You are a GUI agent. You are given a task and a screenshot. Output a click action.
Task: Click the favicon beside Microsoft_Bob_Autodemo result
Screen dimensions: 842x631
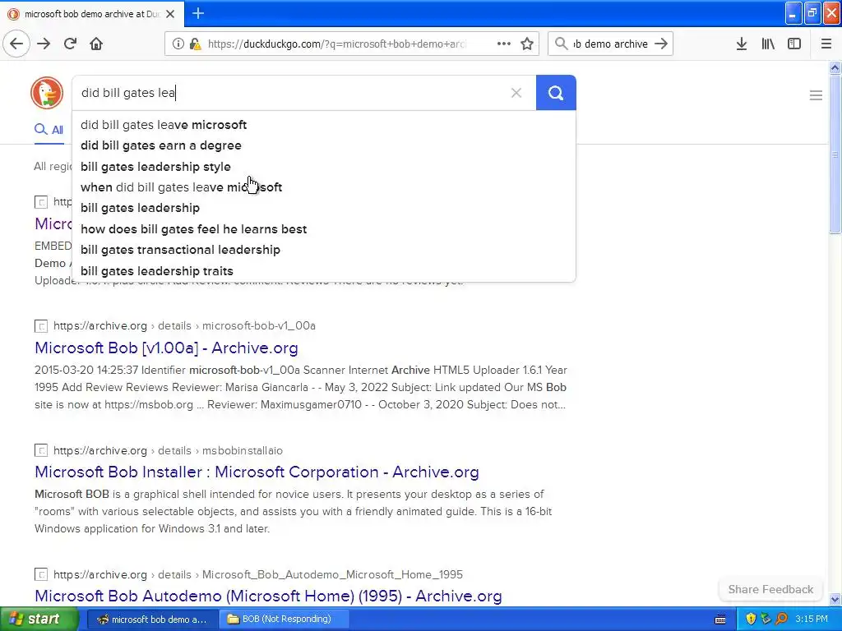tap(41, 574)
